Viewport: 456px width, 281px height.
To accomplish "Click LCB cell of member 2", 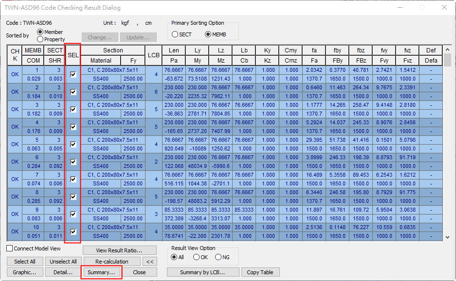I will 154,92.
